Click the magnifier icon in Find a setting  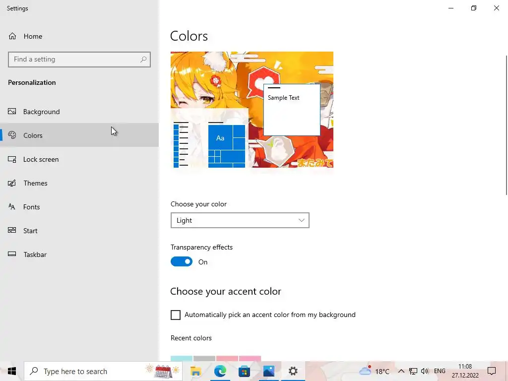[x=143, y=60]
